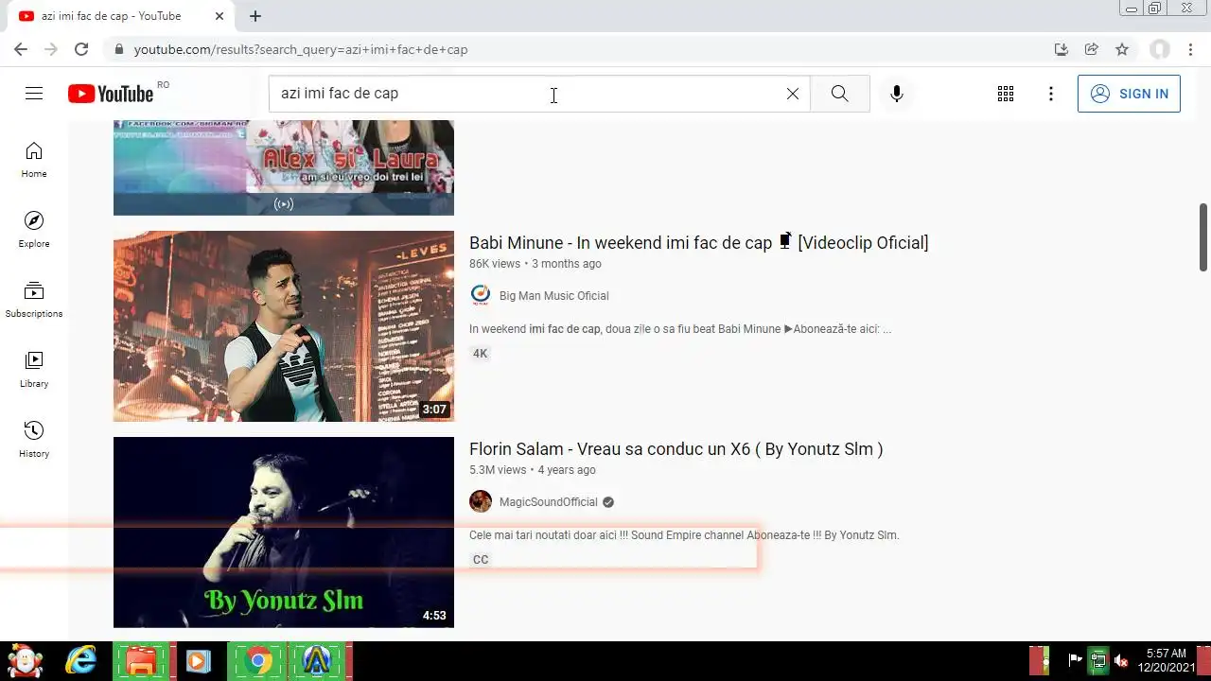Image resolution: width=1211 pixels, height=681 pixels.
Task: Start voice search with the microphone
Action: (x=897, y=94)
